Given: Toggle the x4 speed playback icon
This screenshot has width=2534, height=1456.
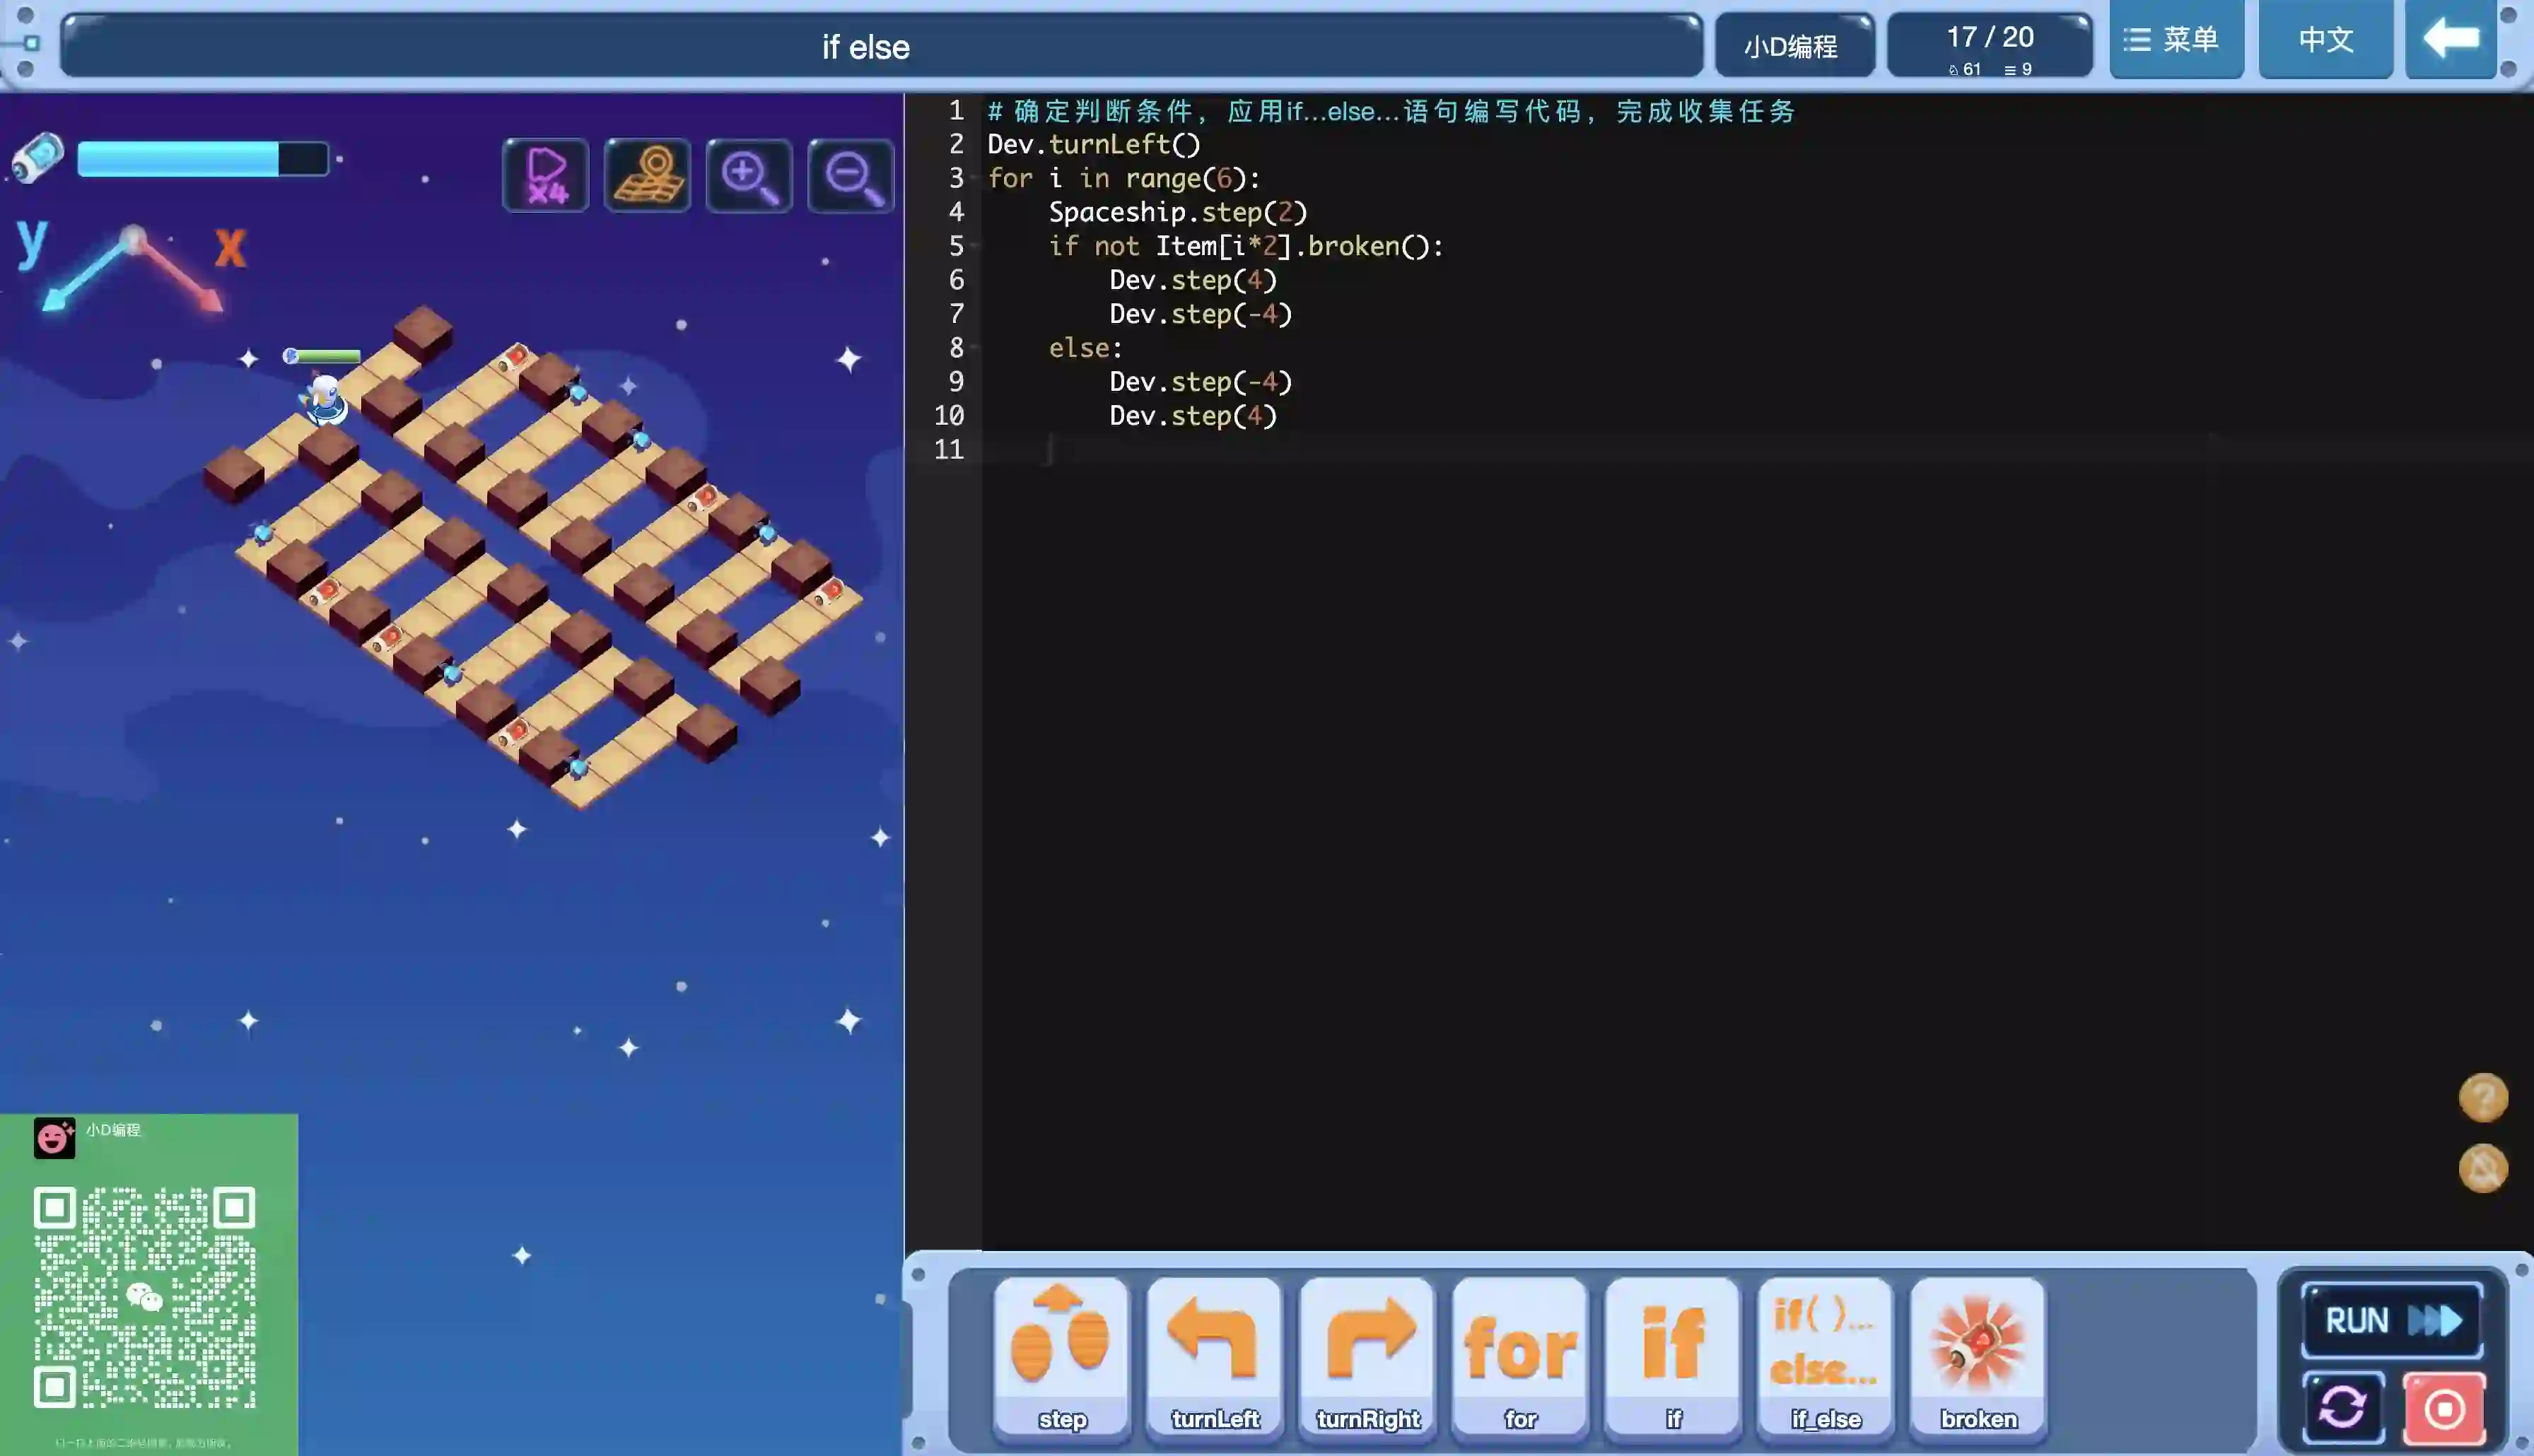Looking at the screenshot, I should [546, 176].
